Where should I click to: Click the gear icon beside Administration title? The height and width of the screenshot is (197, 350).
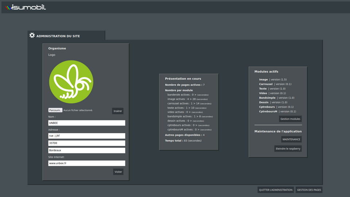point(32,35)
